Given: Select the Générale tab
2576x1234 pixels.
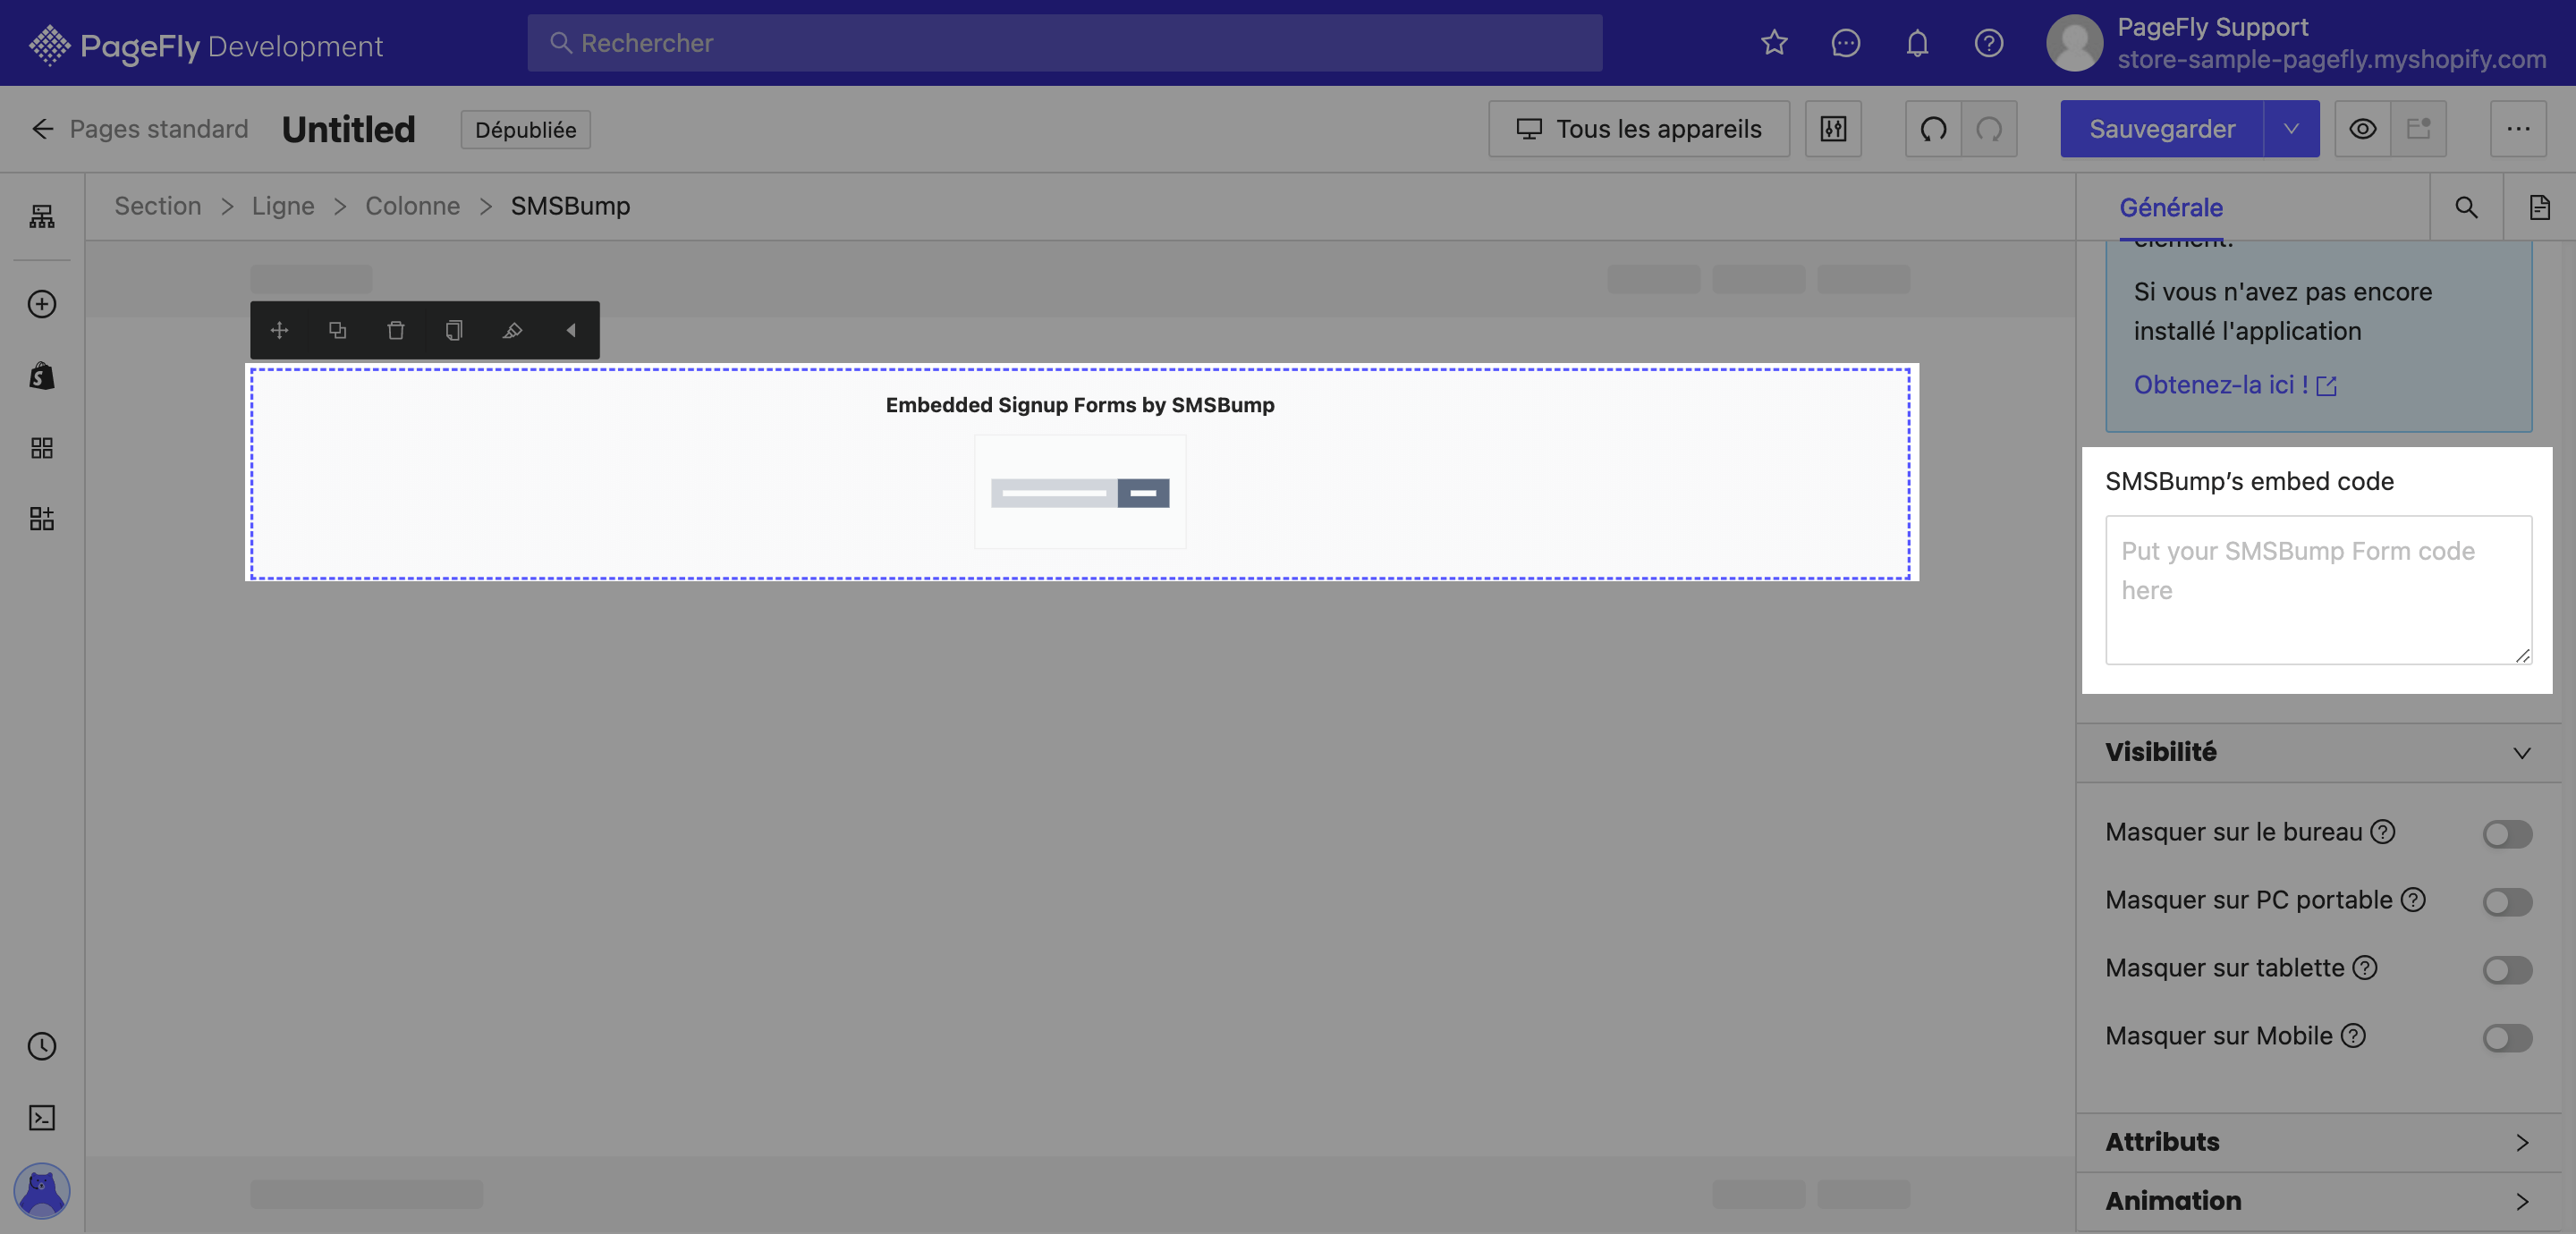Looking at the screenshot, I should [2170, 207].
